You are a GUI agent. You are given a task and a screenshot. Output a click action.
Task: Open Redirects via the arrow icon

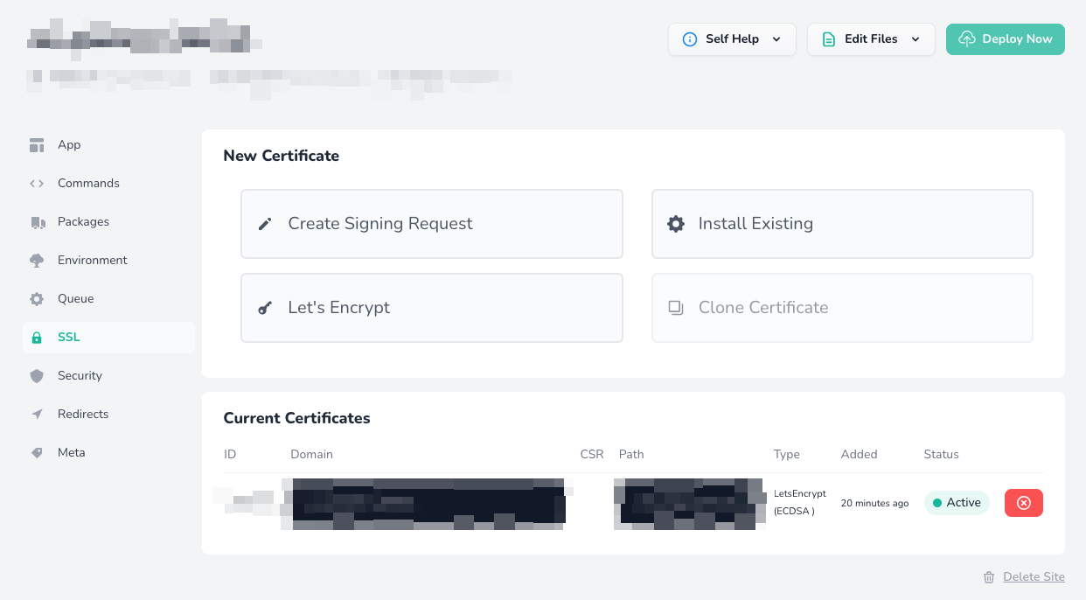[37, 415]
